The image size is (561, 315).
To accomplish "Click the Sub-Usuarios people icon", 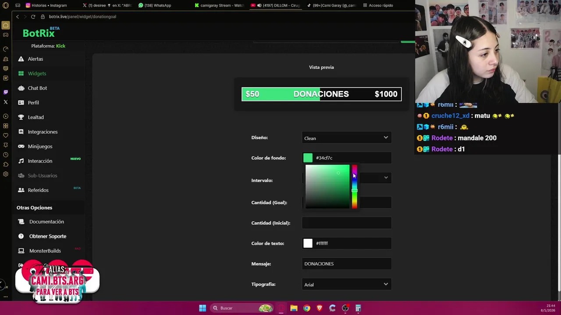I will [x=21, y=175].
